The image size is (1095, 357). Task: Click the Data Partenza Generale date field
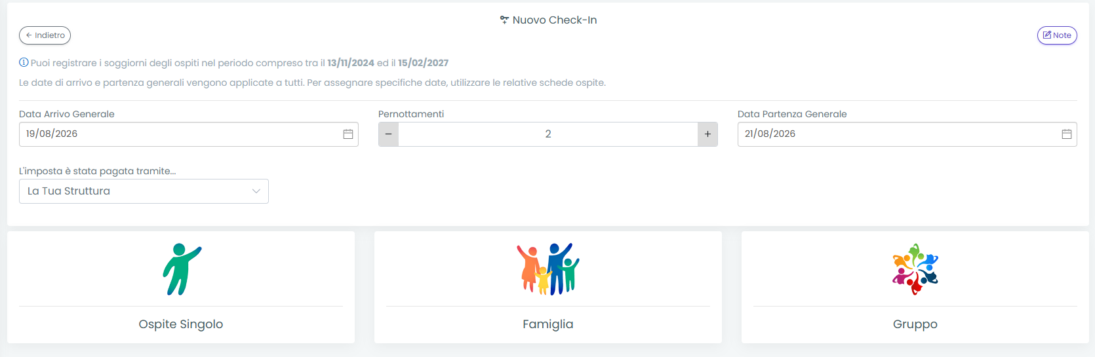pyautogui.click(x=907, y=134)
